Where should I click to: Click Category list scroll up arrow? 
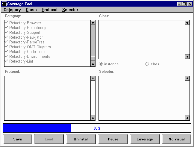point(93,23)
